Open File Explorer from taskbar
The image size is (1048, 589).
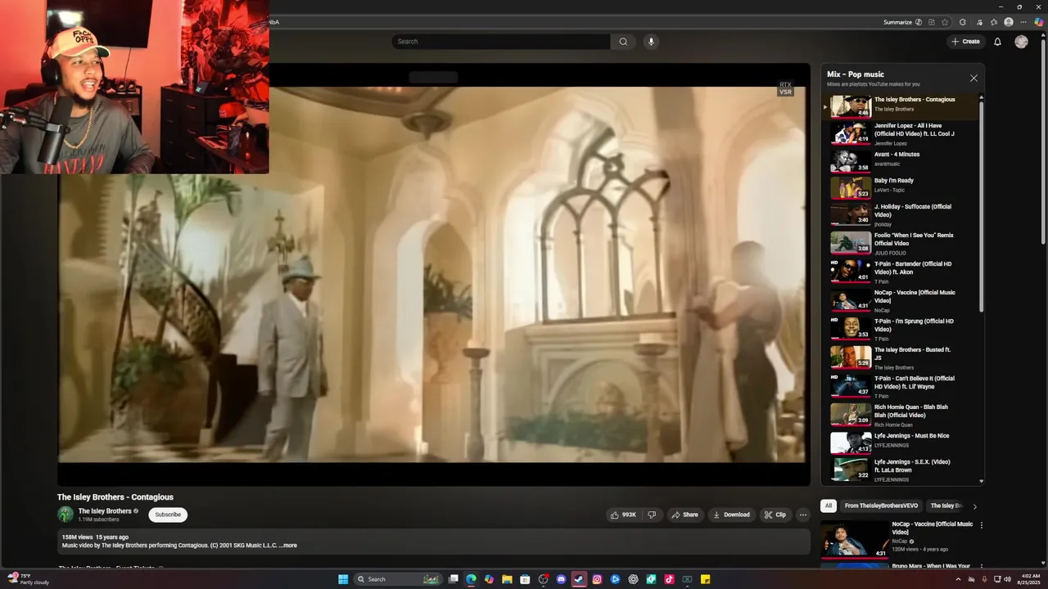[x=507, y=579]
